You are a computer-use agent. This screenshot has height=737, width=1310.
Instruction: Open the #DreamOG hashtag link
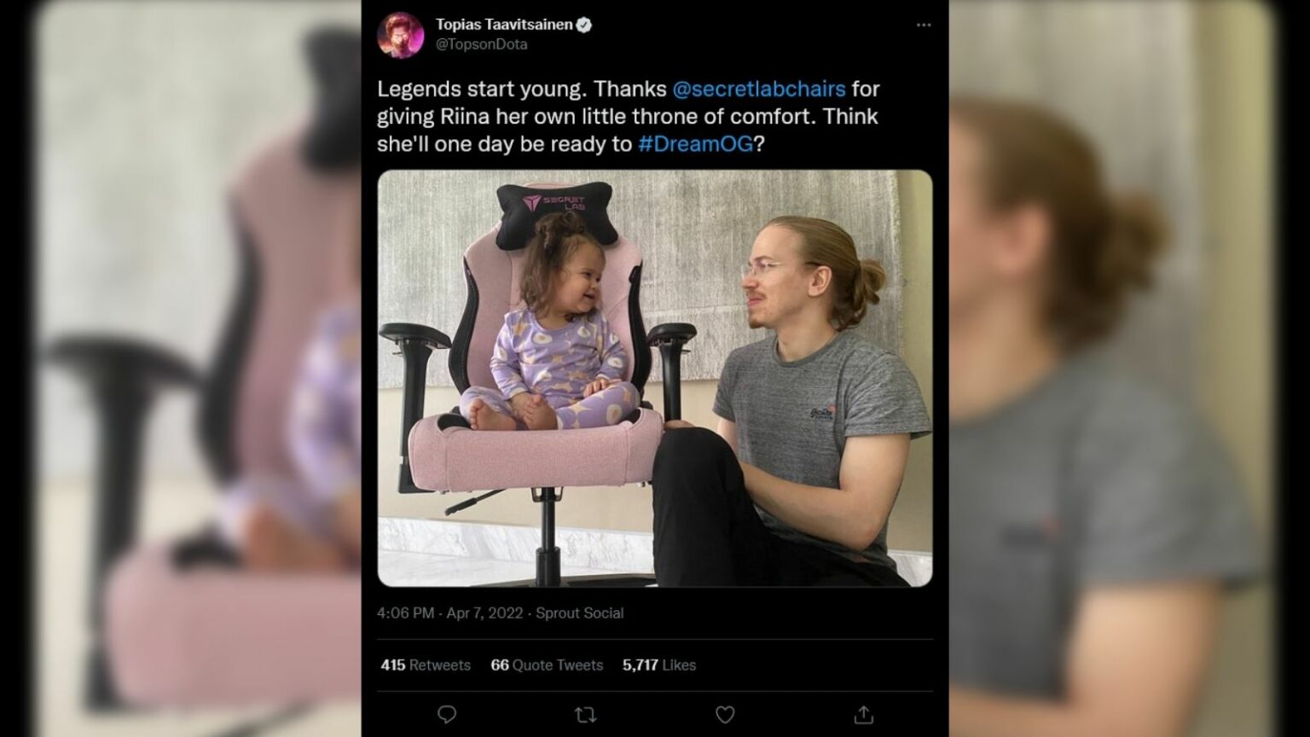tap(695, 144)
